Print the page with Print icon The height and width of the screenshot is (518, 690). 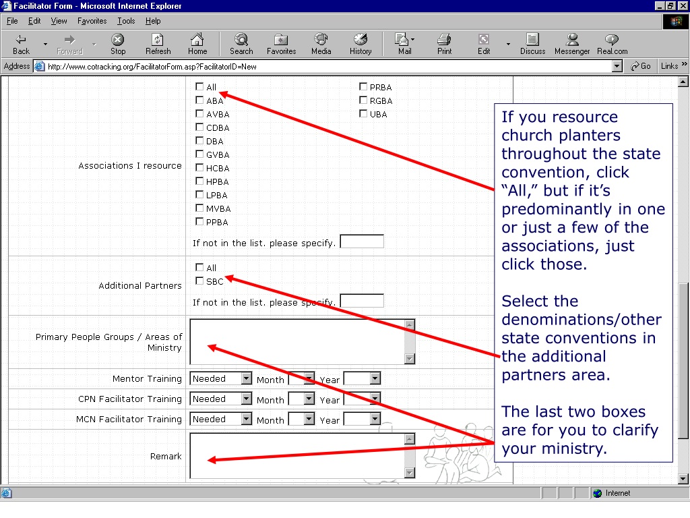[444, 44]
